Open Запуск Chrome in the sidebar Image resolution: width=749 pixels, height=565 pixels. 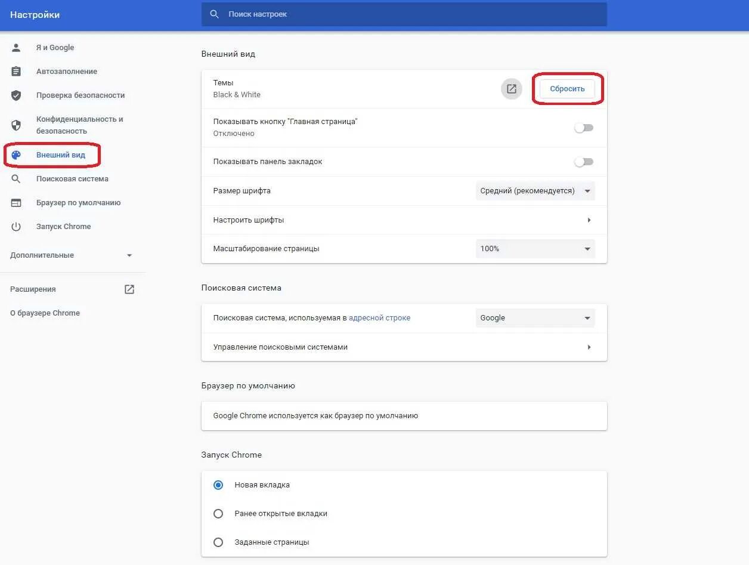click(x=64, y=227)
